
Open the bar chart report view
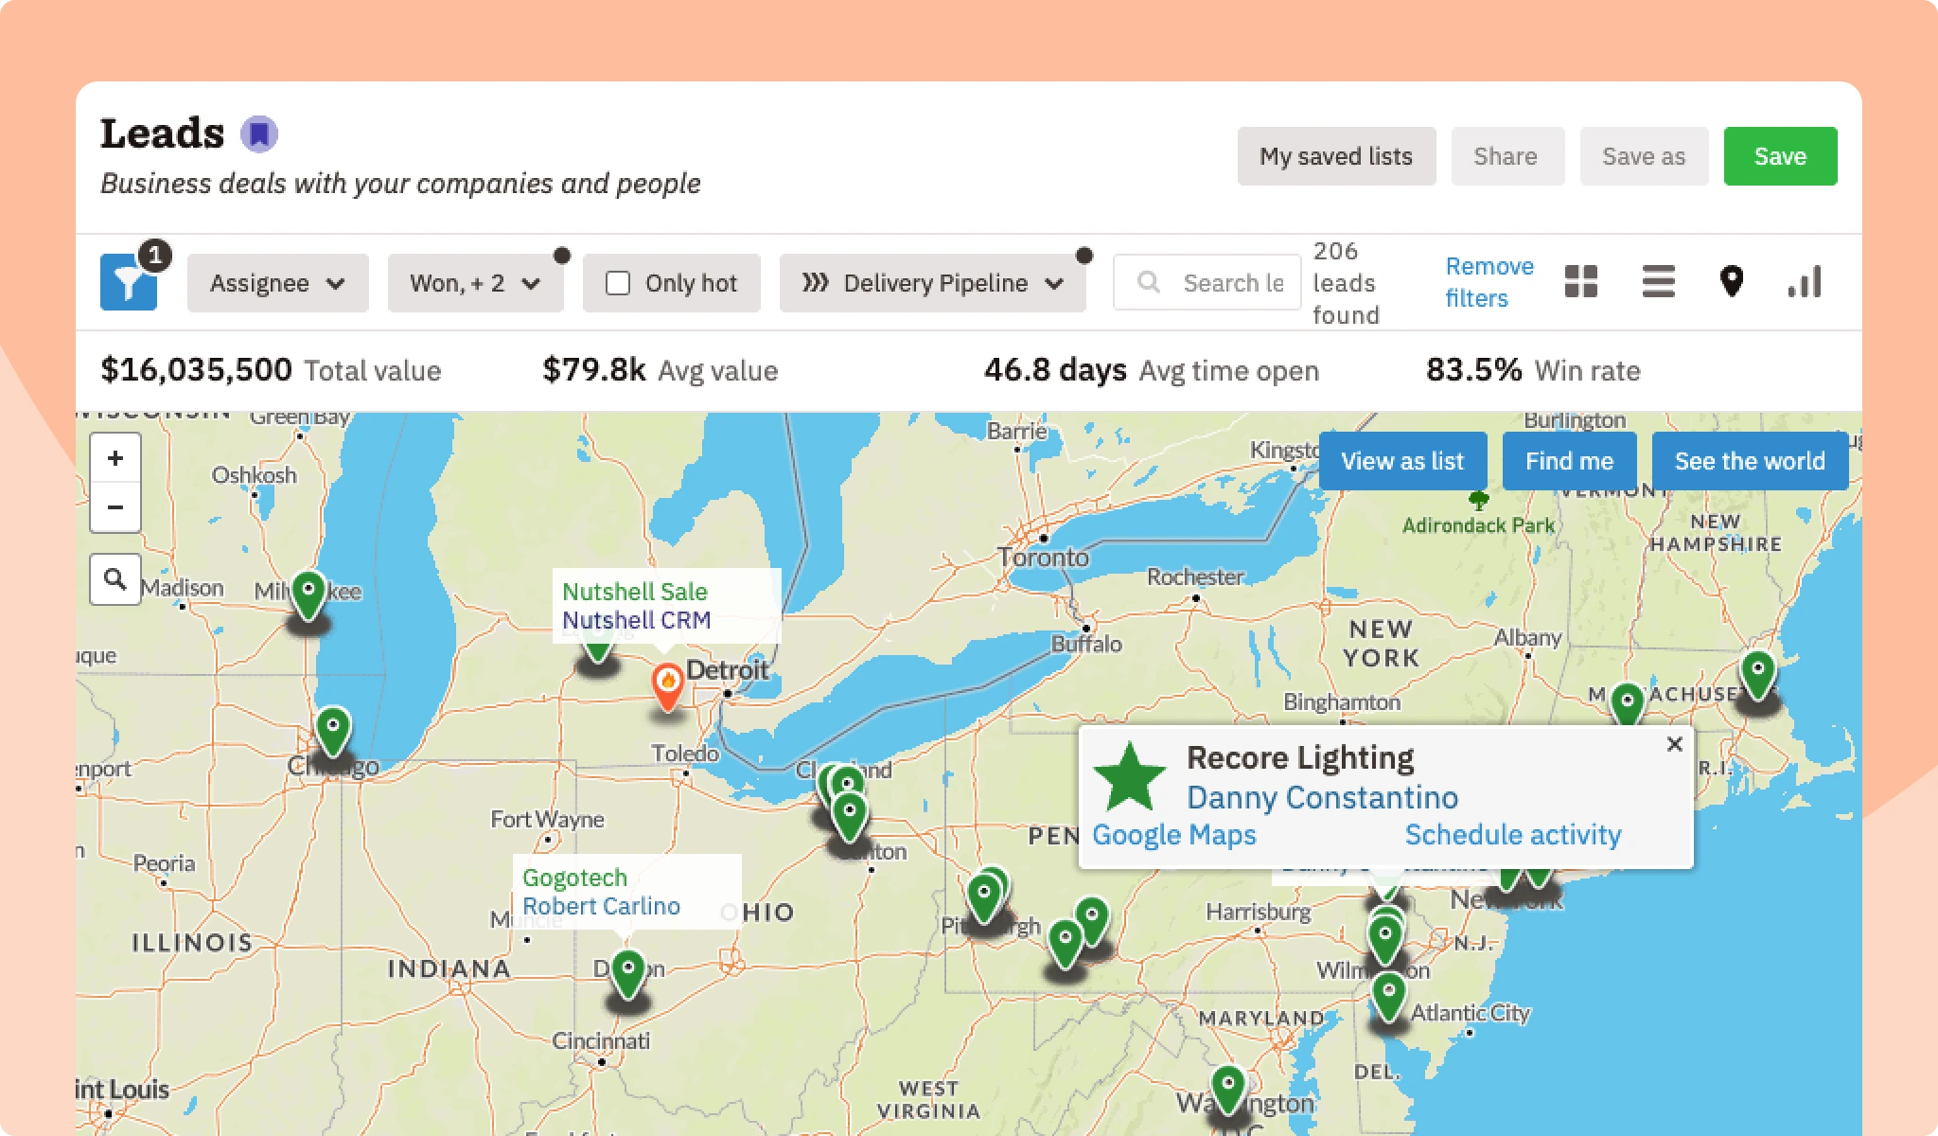point(1805,282)
